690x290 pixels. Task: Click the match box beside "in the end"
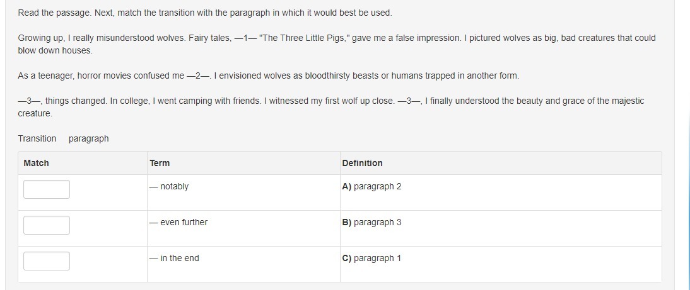pyautogui.click(x=47, y=260)
